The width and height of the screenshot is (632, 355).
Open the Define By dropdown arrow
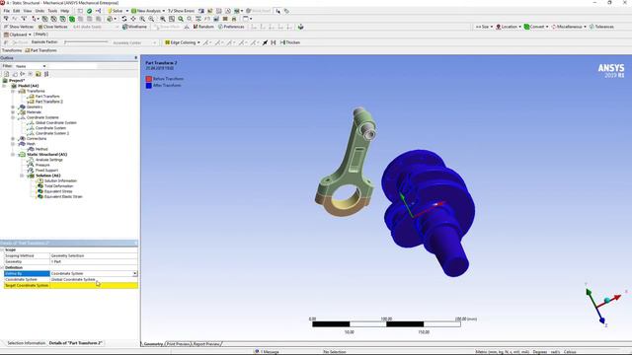tap(135, 274)
